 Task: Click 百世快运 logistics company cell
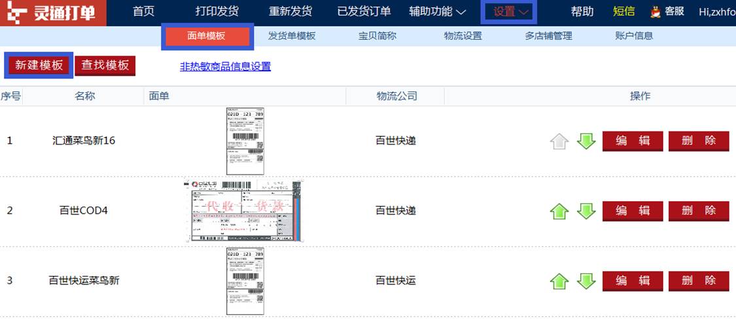396,280
